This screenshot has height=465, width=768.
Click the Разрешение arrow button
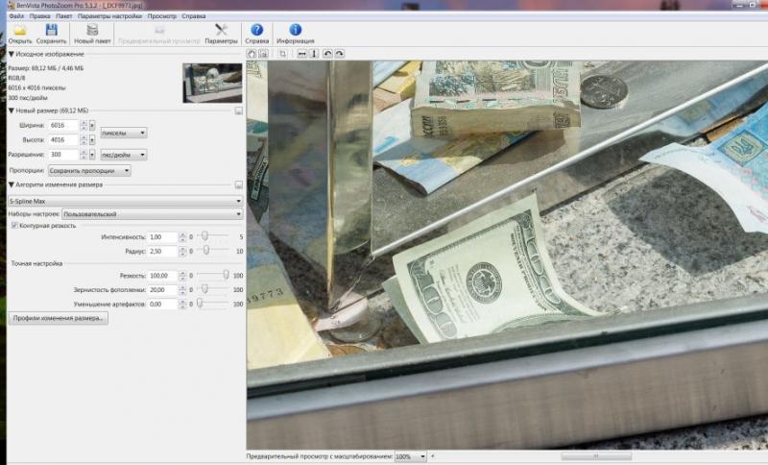tap(92, 155)
